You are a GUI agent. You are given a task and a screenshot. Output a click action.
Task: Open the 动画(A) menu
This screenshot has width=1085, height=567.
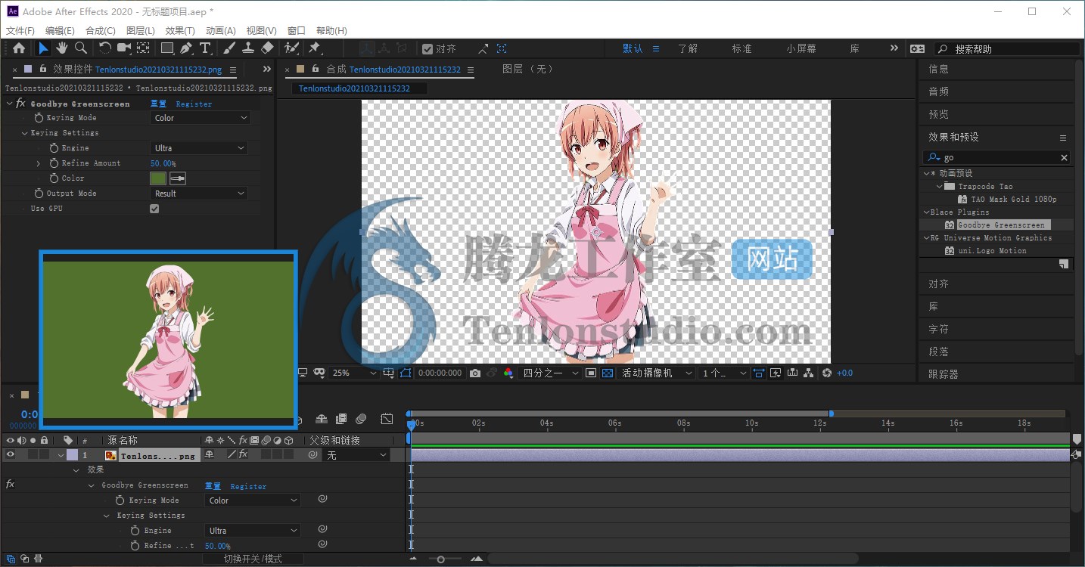221,31
